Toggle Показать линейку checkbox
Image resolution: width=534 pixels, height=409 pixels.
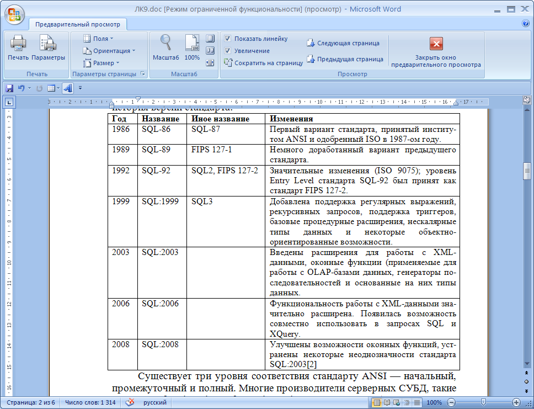(x=227, y=39)
